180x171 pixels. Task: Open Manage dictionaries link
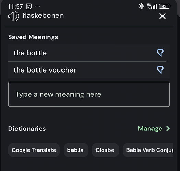pyautogui.click(x=150, y=128)
